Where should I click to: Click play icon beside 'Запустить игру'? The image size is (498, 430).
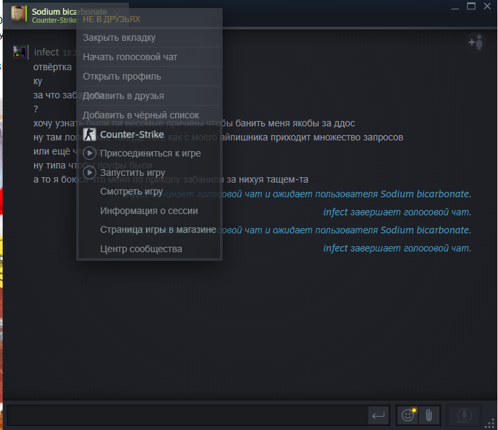pos(90,173)
